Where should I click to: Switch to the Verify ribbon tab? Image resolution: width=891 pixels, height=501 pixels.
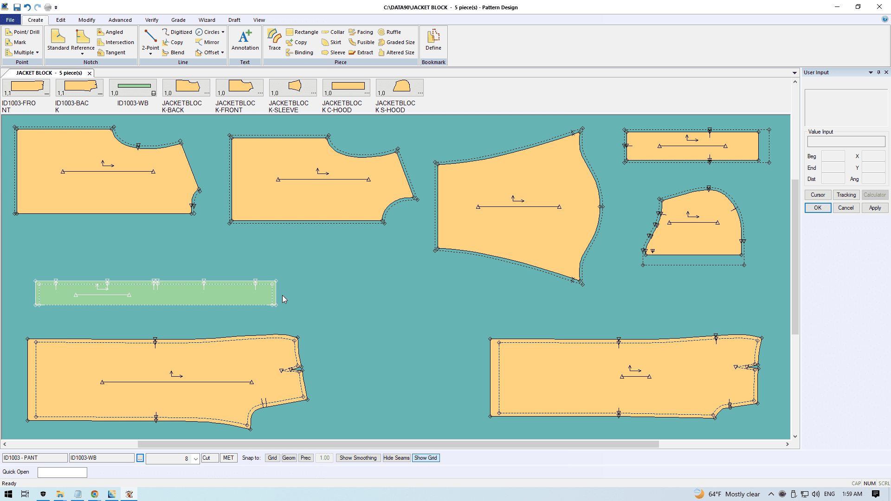pos(152,20)
